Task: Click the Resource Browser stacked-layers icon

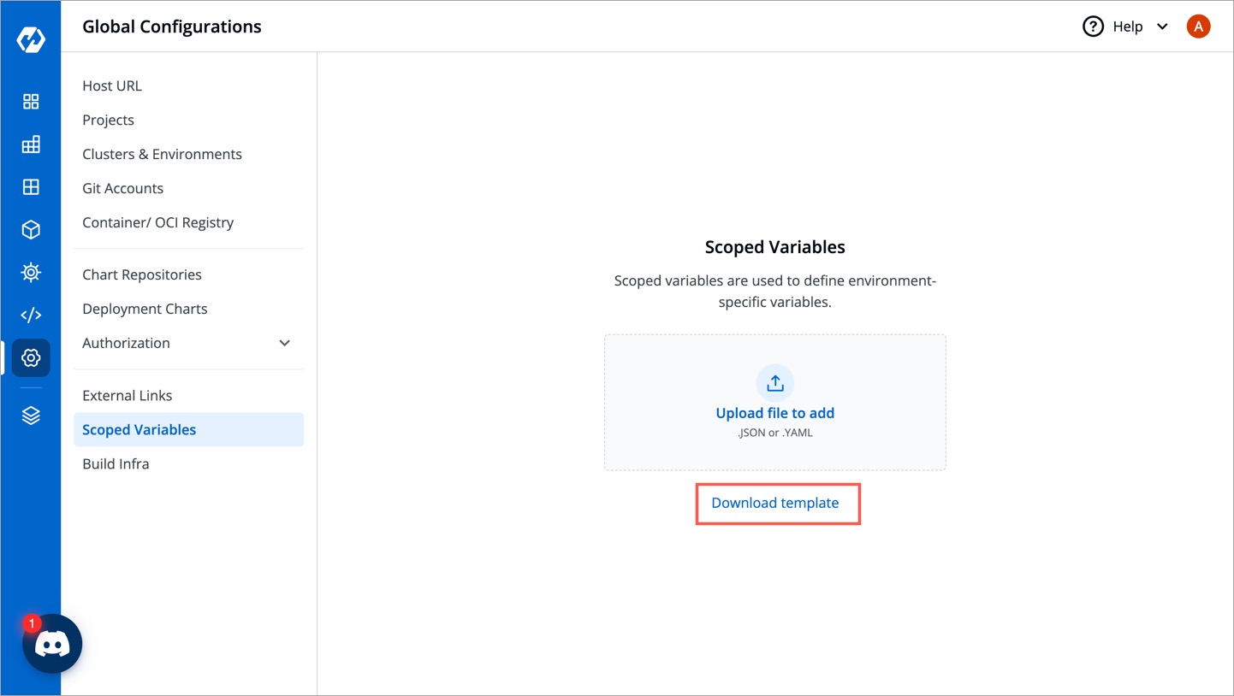Action: click(x=30, y=415)
